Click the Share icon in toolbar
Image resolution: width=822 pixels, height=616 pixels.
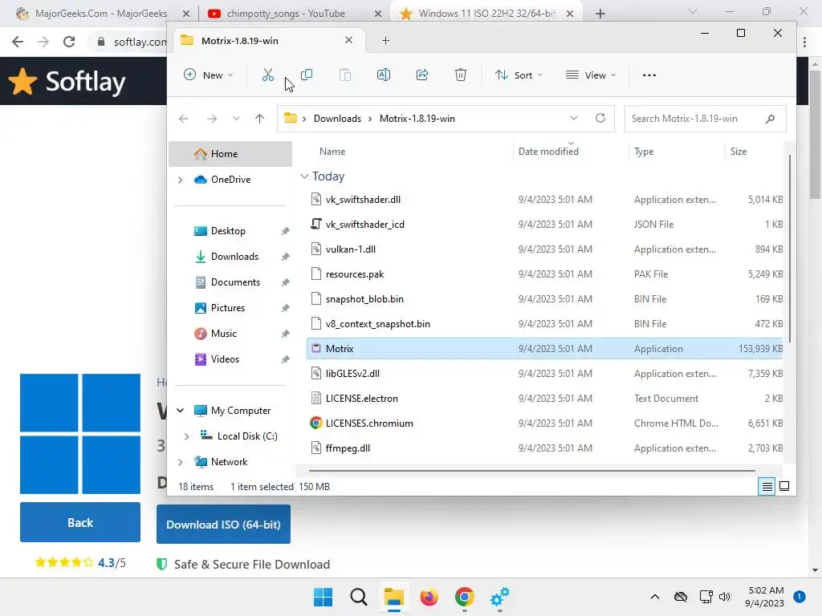point(422,75)
